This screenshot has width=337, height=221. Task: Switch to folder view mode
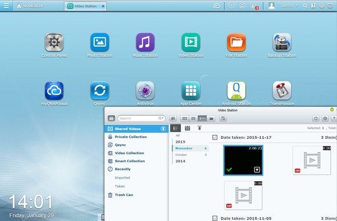[211, 119]
